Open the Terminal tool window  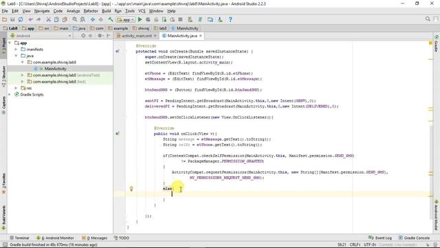click(x=19, y=238)
